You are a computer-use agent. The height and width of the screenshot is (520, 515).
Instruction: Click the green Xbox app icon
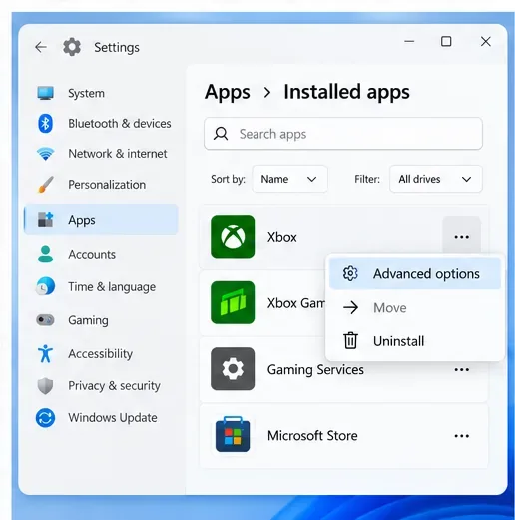[233, 237]
